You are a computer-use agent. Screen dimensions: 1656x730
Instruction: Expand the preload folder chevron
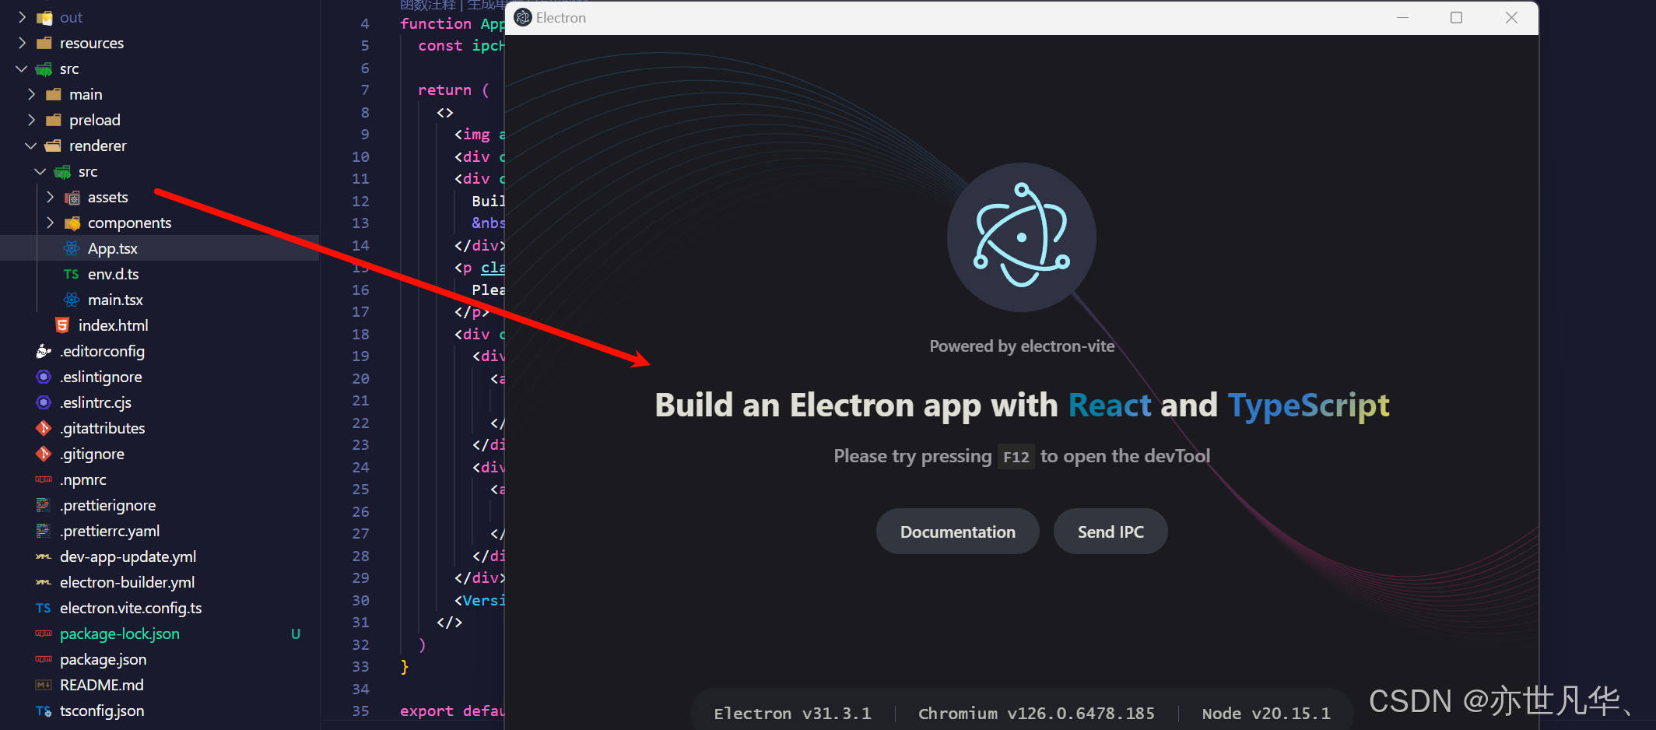coord(31,120)
